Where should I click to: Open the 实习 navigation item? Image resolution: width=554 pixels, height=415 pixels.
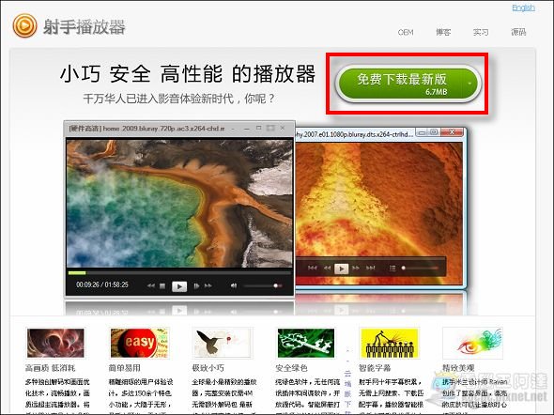[x=481, y=32]
